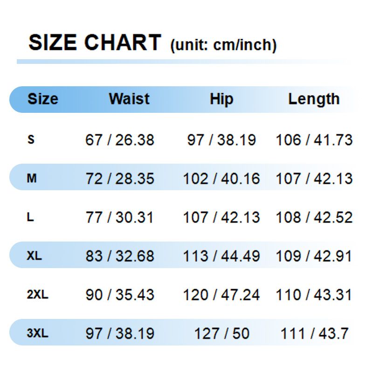Select the Size column header
Viewport: 373px width, 373px height.
click(43, 99)
